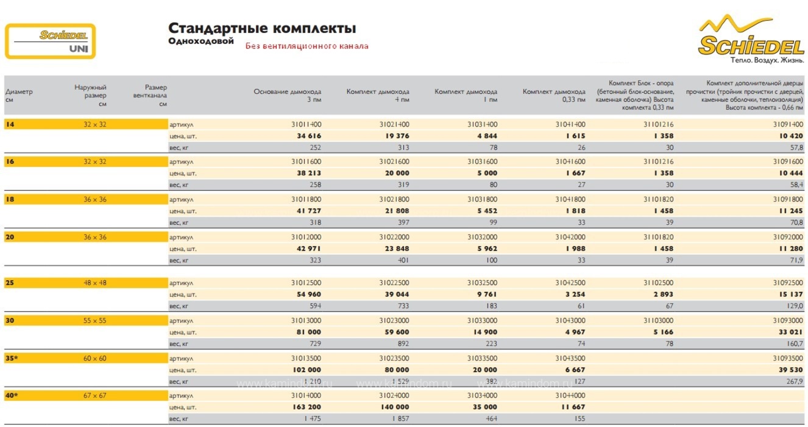Click the 'Одноходовой' subtitle
Viewport: 808px width, 427px height.
pyautogui.click(x=201, y=41)
